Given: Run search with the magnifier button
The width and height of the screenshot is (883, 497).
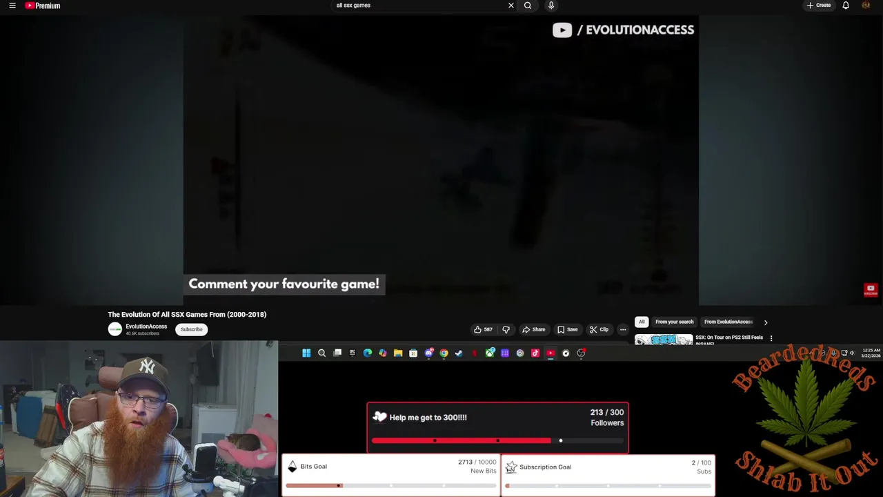Looking at the screenshot, I should click(x=528, y=6).
